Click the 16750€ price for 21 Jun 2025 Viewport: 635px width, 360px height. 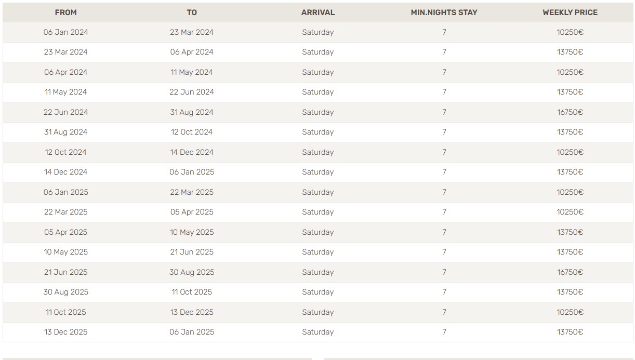[570, 272]
